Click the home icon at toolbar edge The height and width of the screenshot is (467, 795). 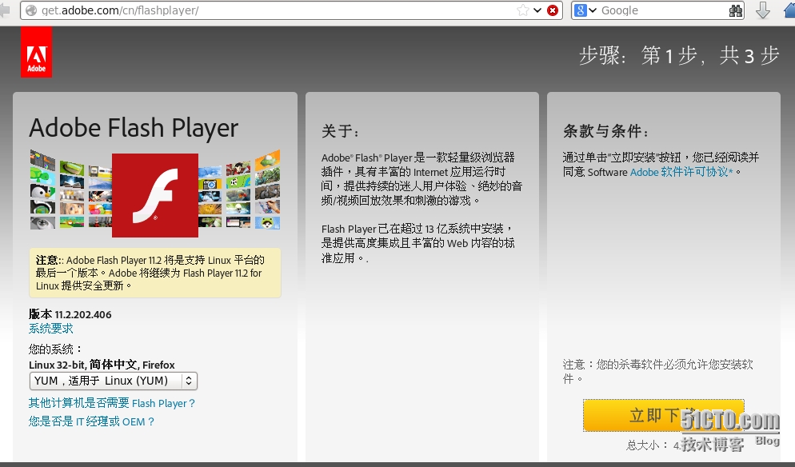coord(789,10)
